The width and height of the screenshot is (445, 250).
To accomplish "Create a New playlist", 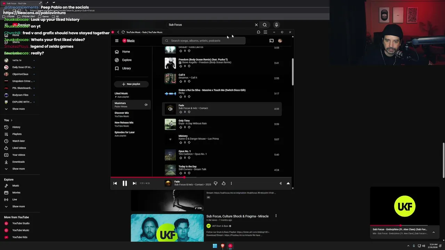I will pos(131,84).
